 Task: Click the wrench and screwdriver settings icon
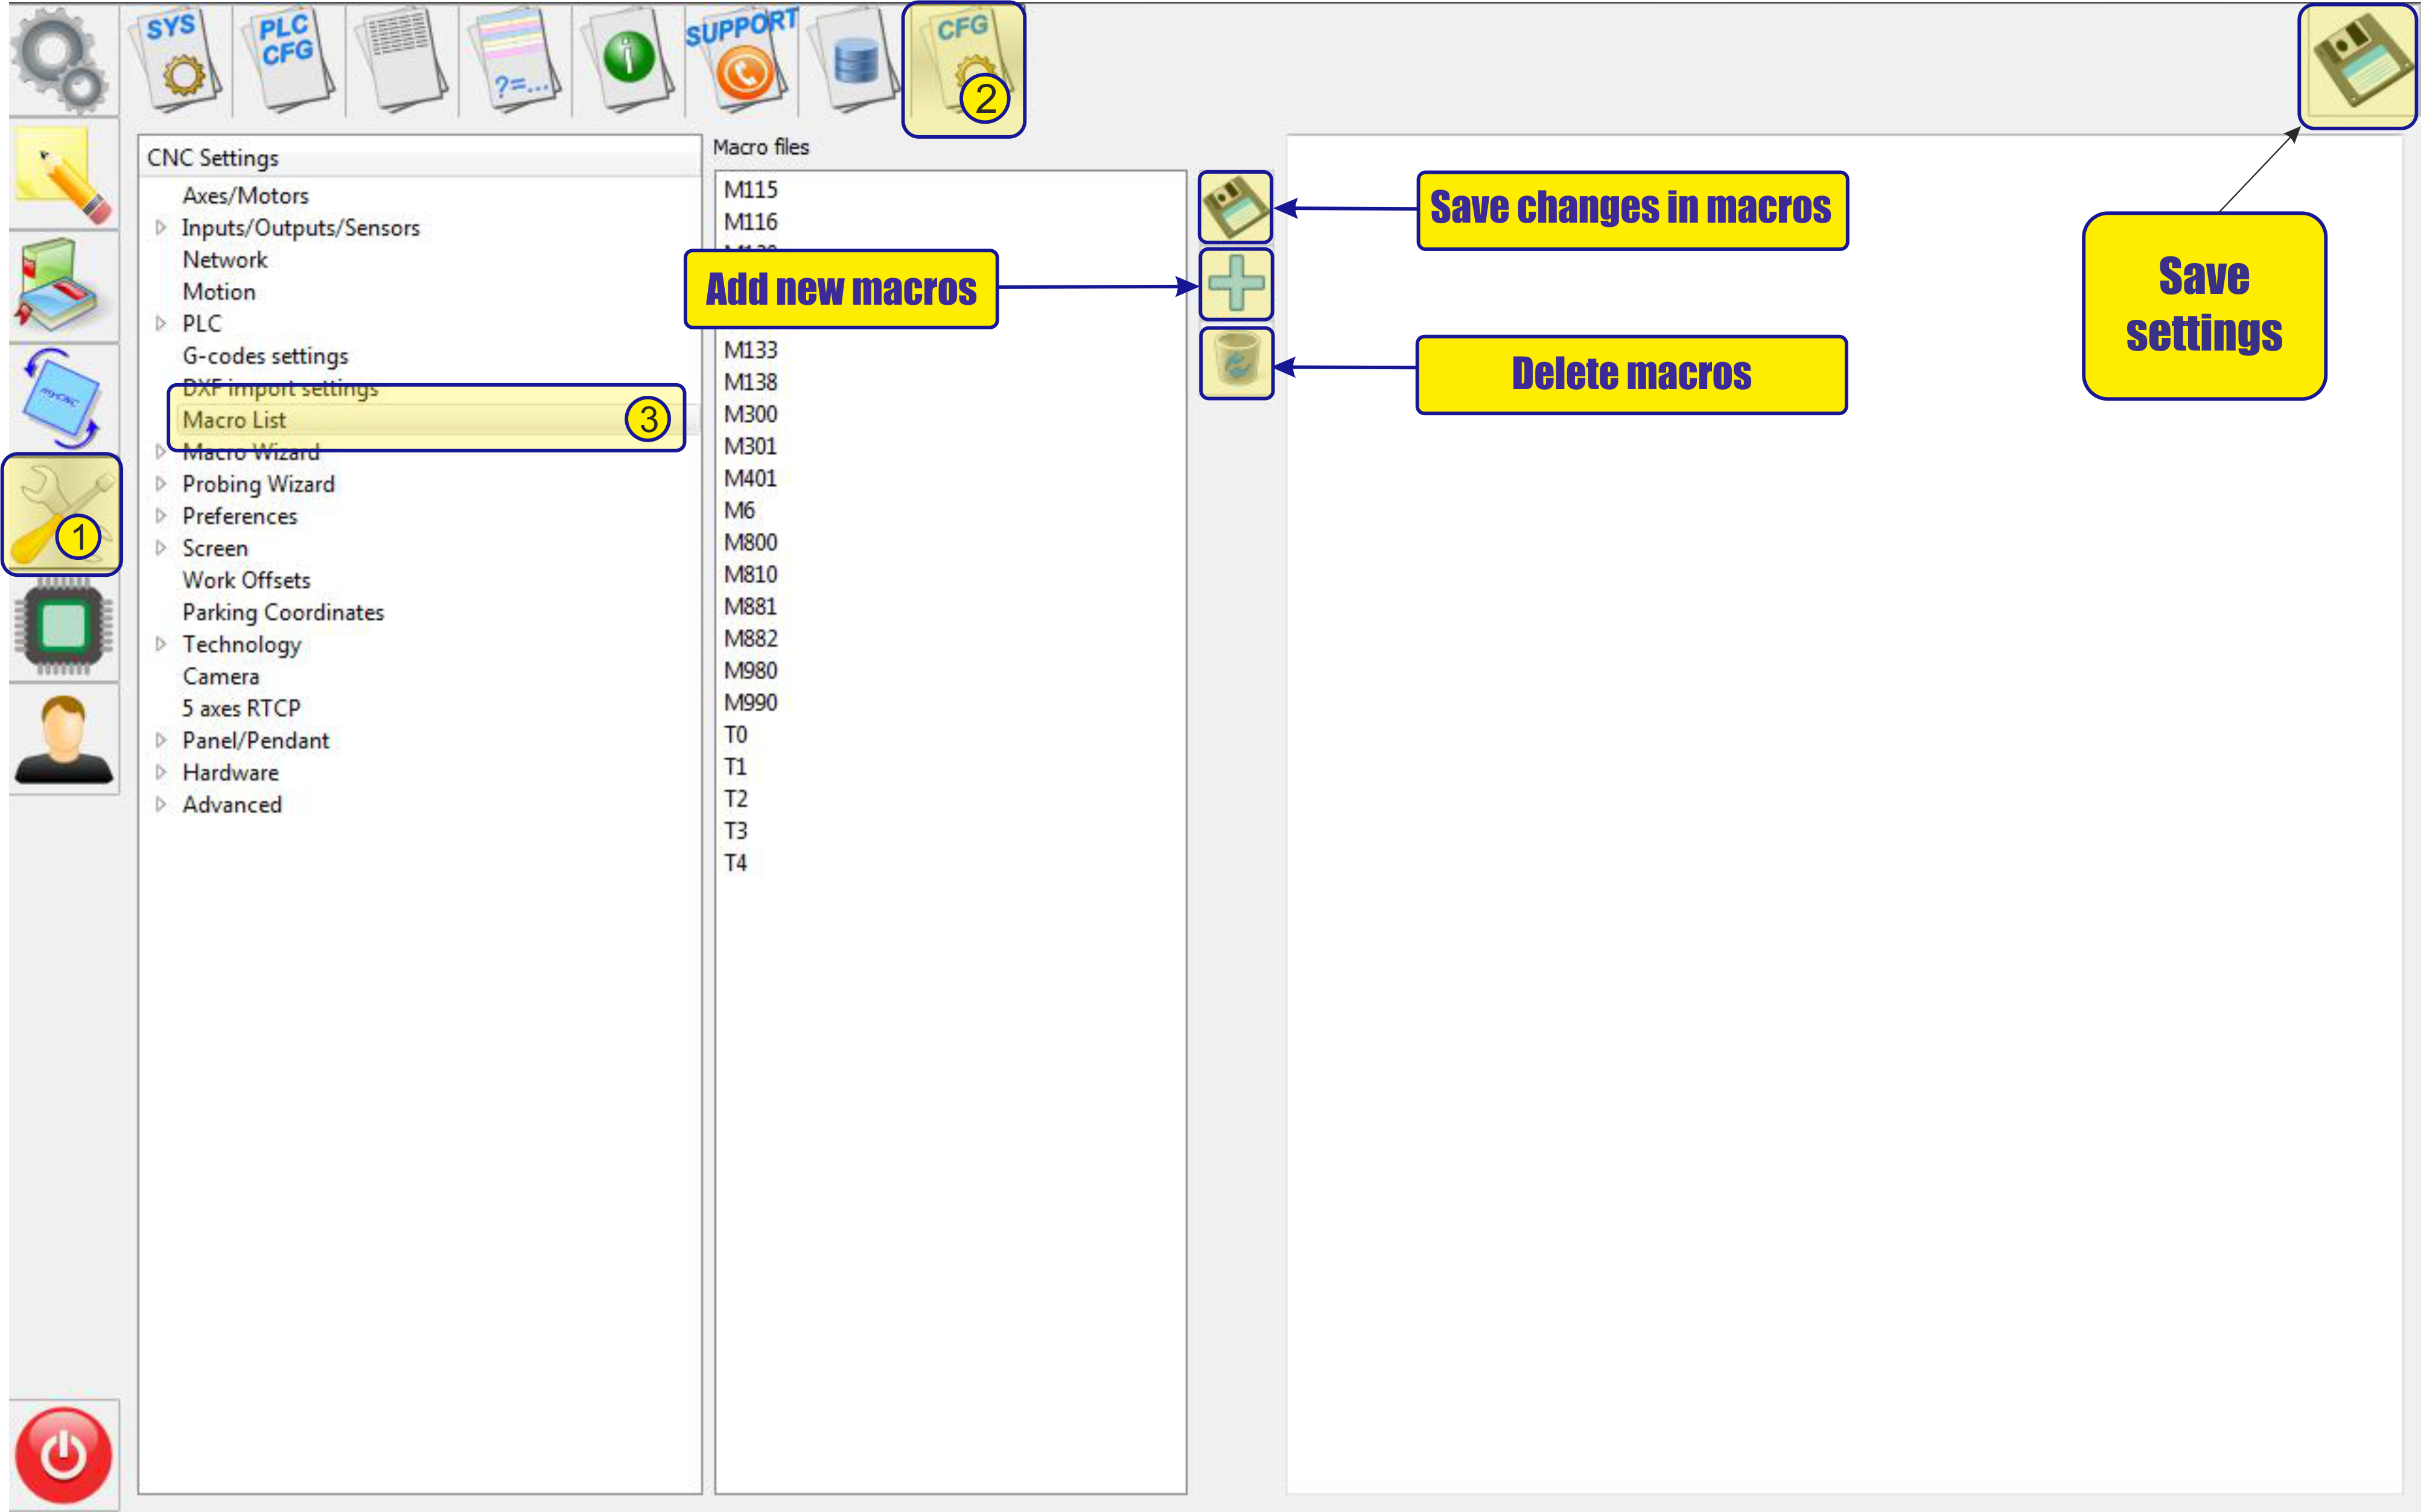click(x=62, y=515)
